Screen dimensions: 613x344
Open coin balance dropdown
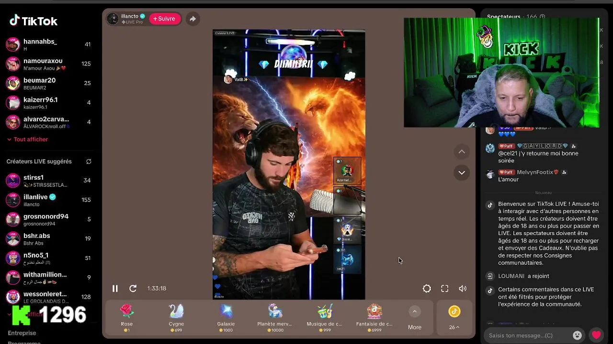pos(454,318)
